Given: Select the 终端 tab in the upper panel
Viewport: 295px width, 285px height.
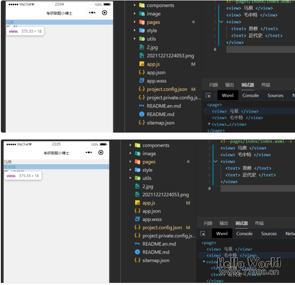Looking at the screenshot, I should tap(266, 85).
